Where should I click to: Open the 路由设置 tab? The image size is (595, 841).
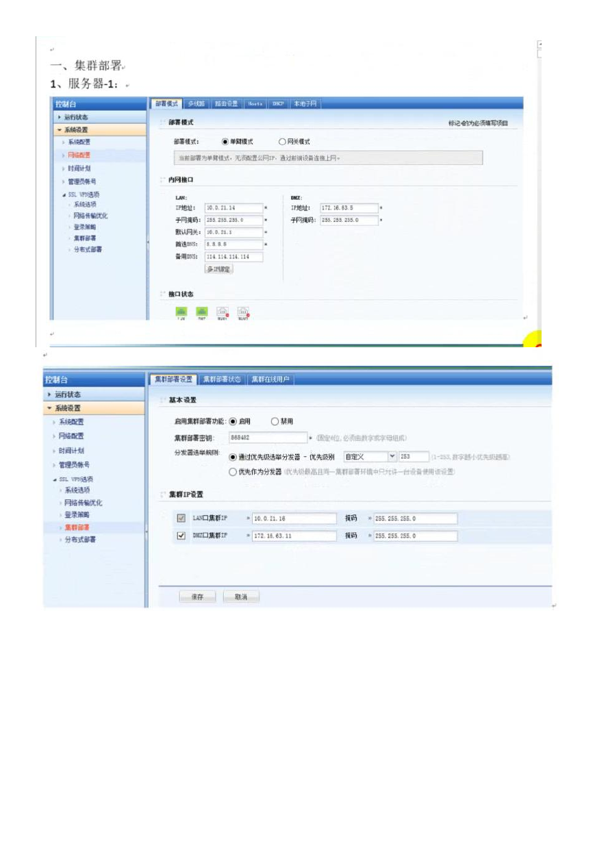click(x=227, y=103)
